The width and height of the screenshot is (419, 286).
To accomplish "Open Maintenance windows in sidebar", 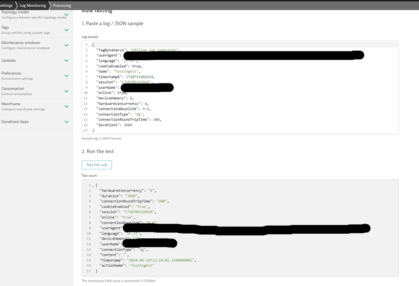I will coord(21,43).
